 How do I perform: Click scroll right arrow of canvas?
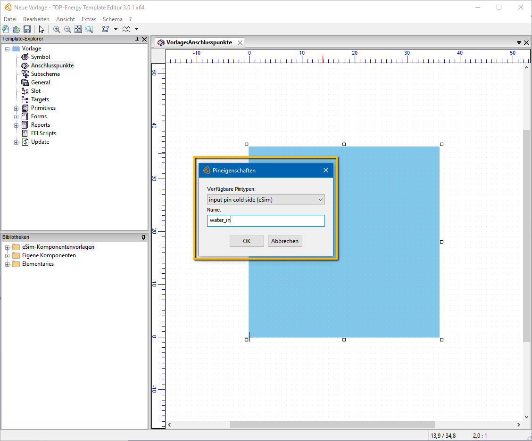tap(518, 425)
